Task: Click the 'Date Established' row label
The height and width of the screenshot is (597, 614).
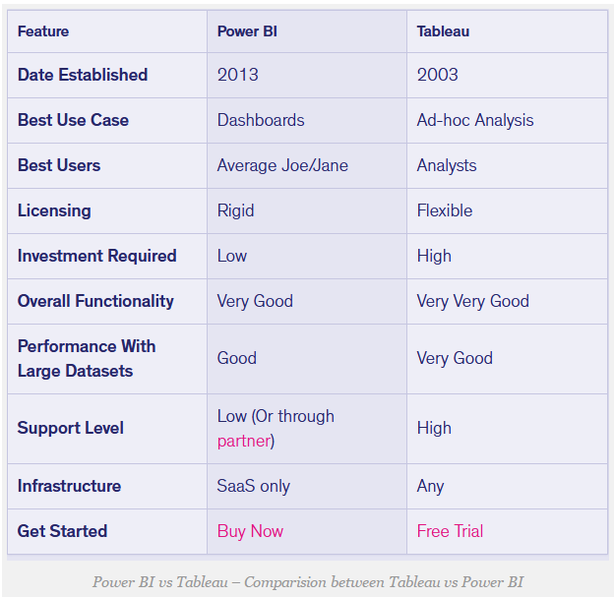Action: (x=83, y=75)
